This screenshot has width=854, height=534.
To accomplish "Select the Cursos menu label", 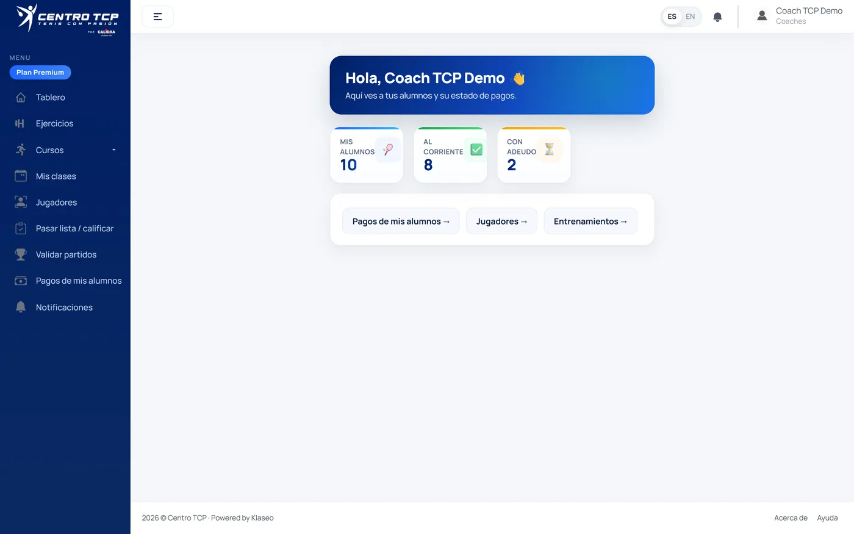I will point(49,150).
